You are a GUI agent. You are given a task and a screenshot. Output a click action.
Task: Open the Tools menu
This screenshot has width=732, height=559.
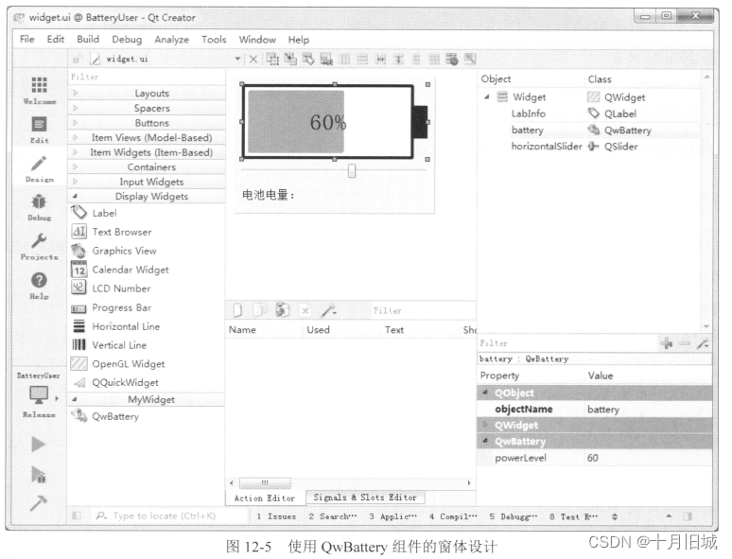(x=214, y=40)
